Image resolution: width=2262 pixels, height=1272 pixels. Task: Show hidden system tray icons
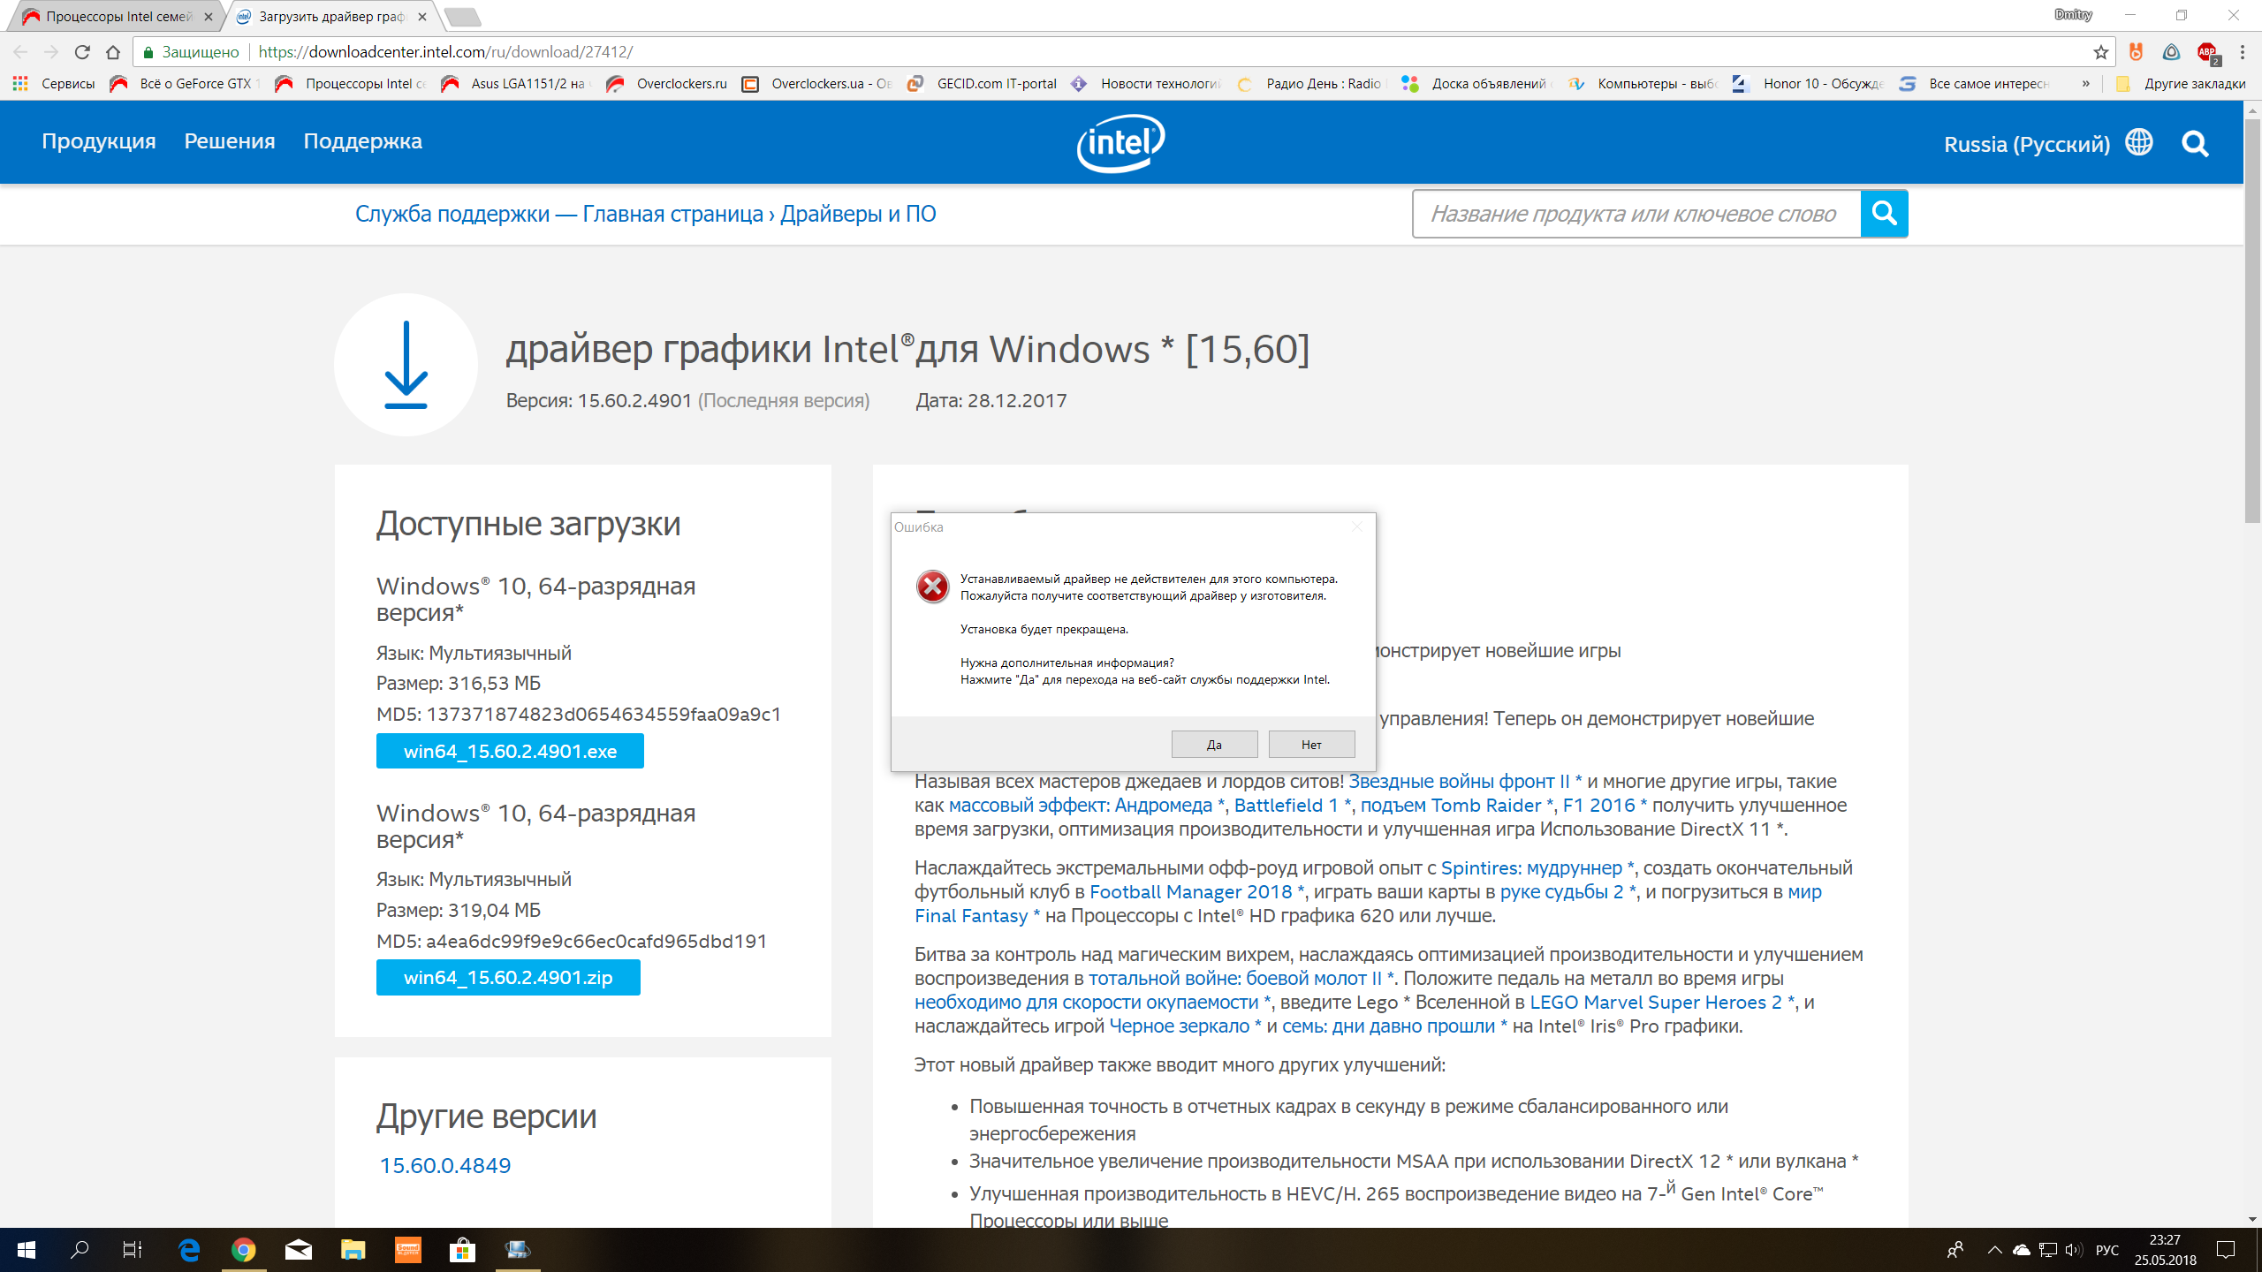click(1994, 1250)
